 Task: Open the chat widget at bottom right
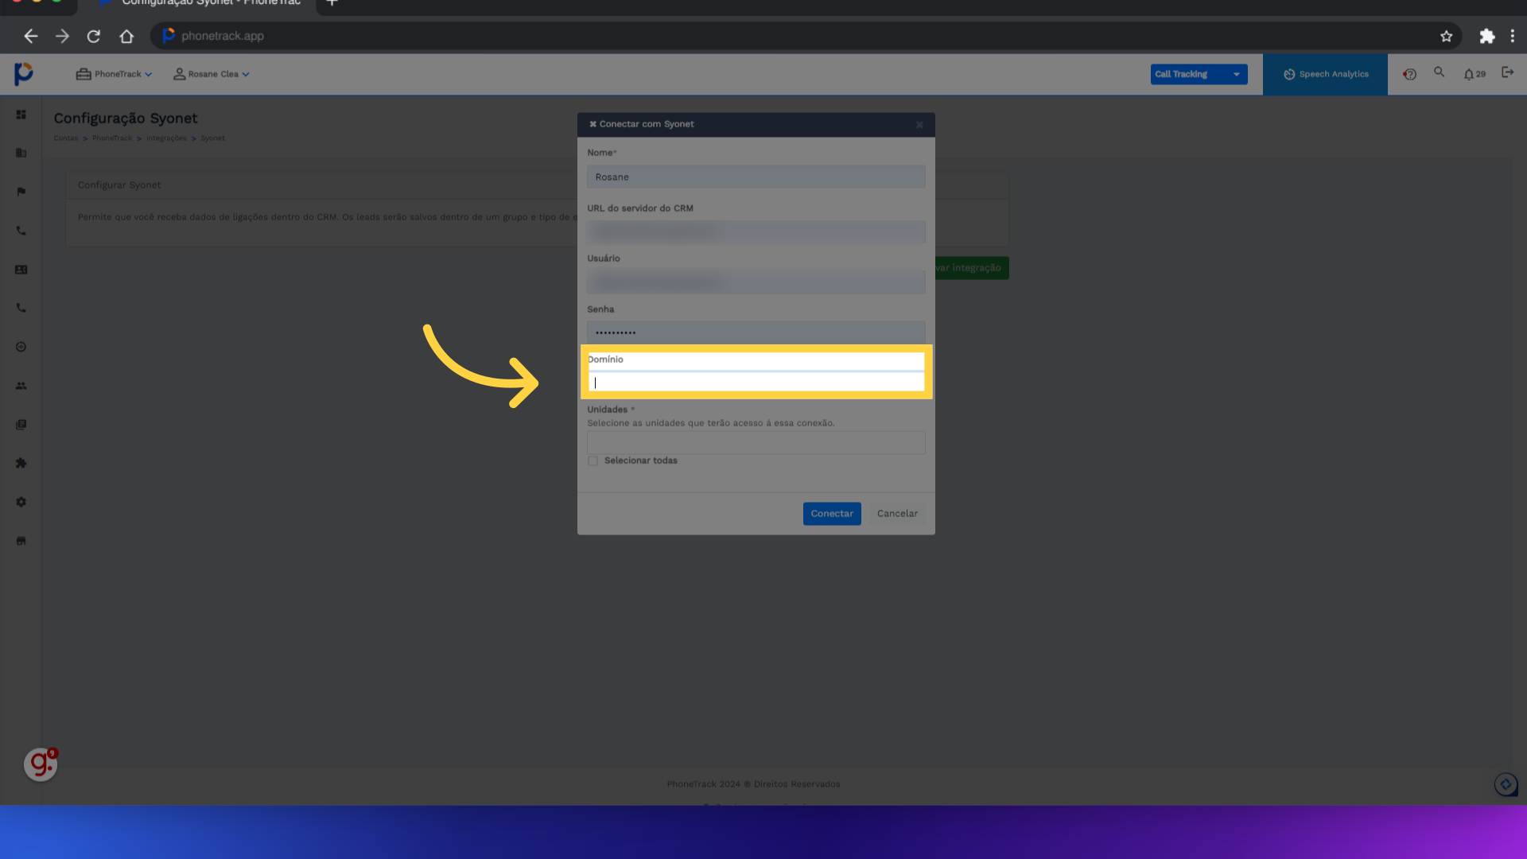tap(1506, 785)
